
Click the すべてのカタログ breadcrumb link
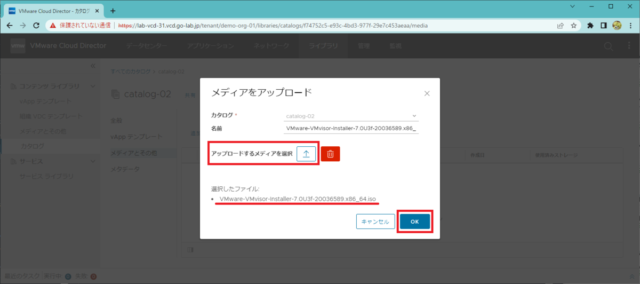coord(131,71)
